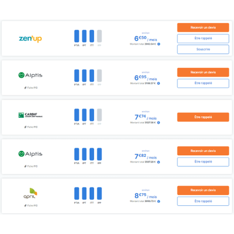
Task: Click the zen'up logo
Action: 30,39
